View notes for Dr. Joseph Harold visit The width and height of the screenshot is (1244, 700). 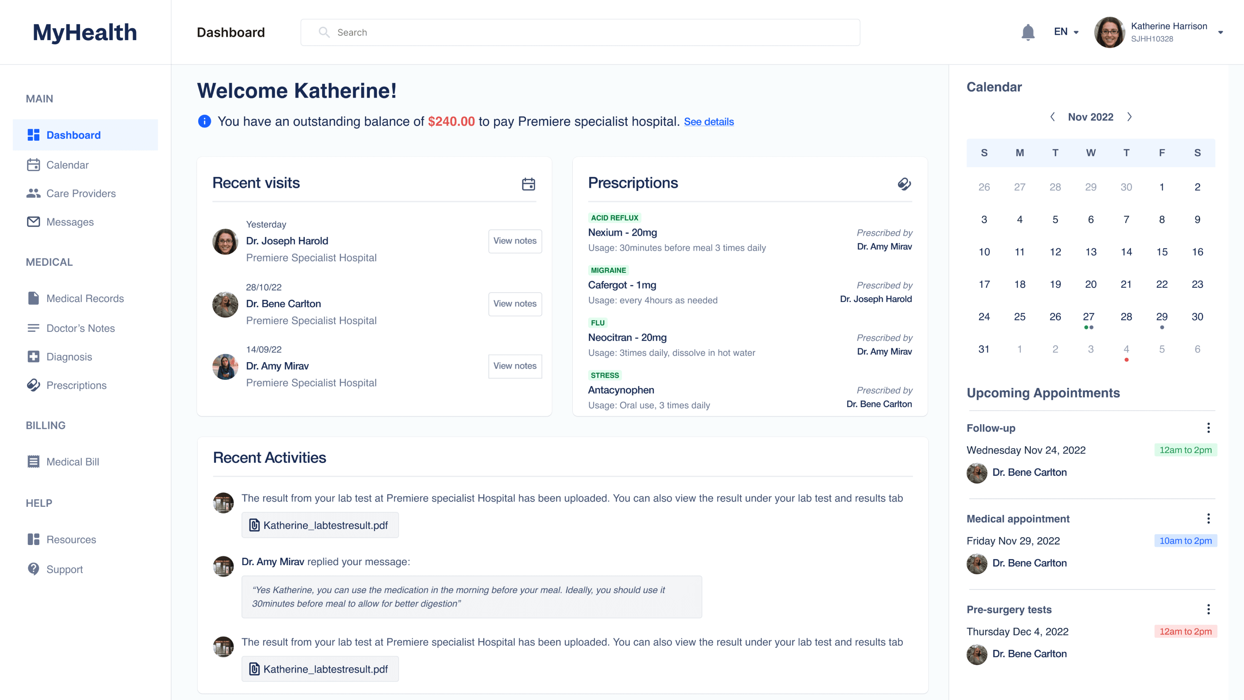click(515, 240)
